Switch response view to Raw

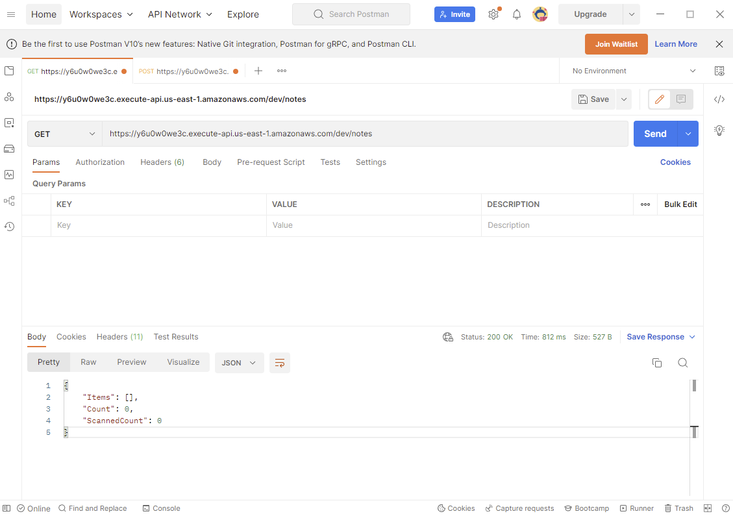click(x=88, y=362)
